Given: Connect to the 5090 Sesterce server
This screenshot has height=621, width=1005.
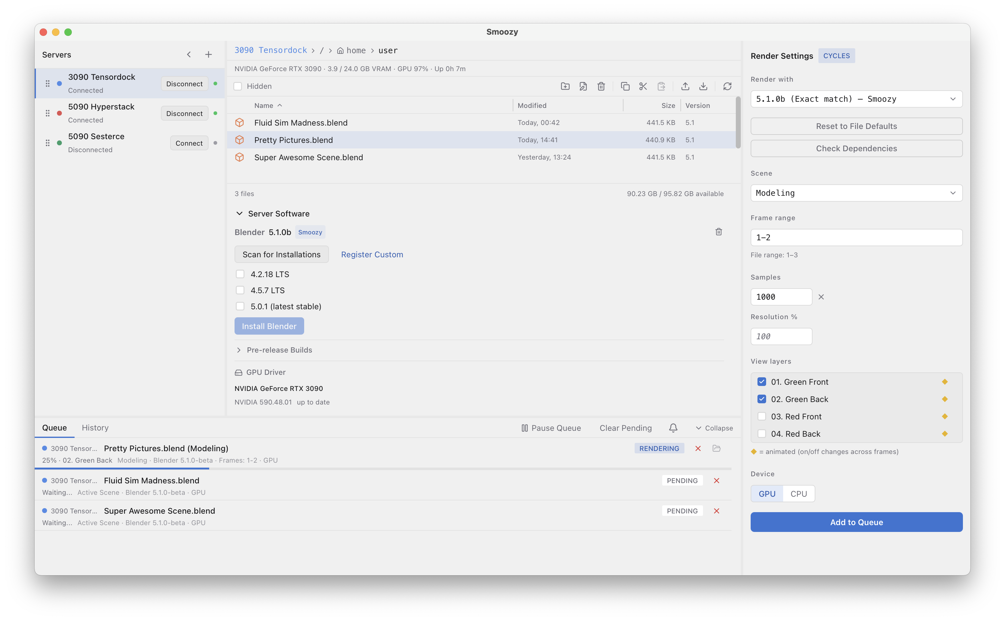Looking at the screenshot, I should (x=189, y=143).
